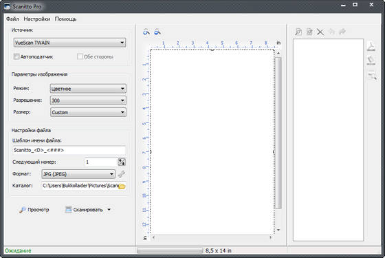Screen dimensions: 385x258
Task: Click the wrench format settings icon
Action: (121, 174)
